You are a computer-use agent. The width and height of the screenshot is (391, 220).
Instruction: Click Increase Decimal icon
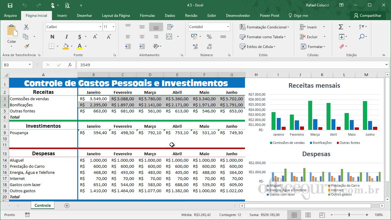tap(195, 46)
